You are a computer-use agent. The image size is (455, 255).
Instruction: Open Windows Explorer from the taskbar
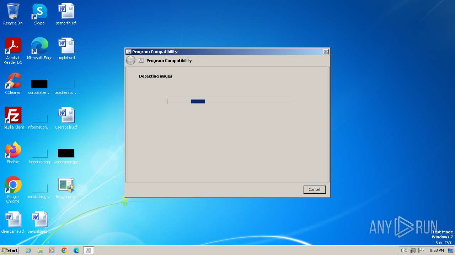pos(40,250)
